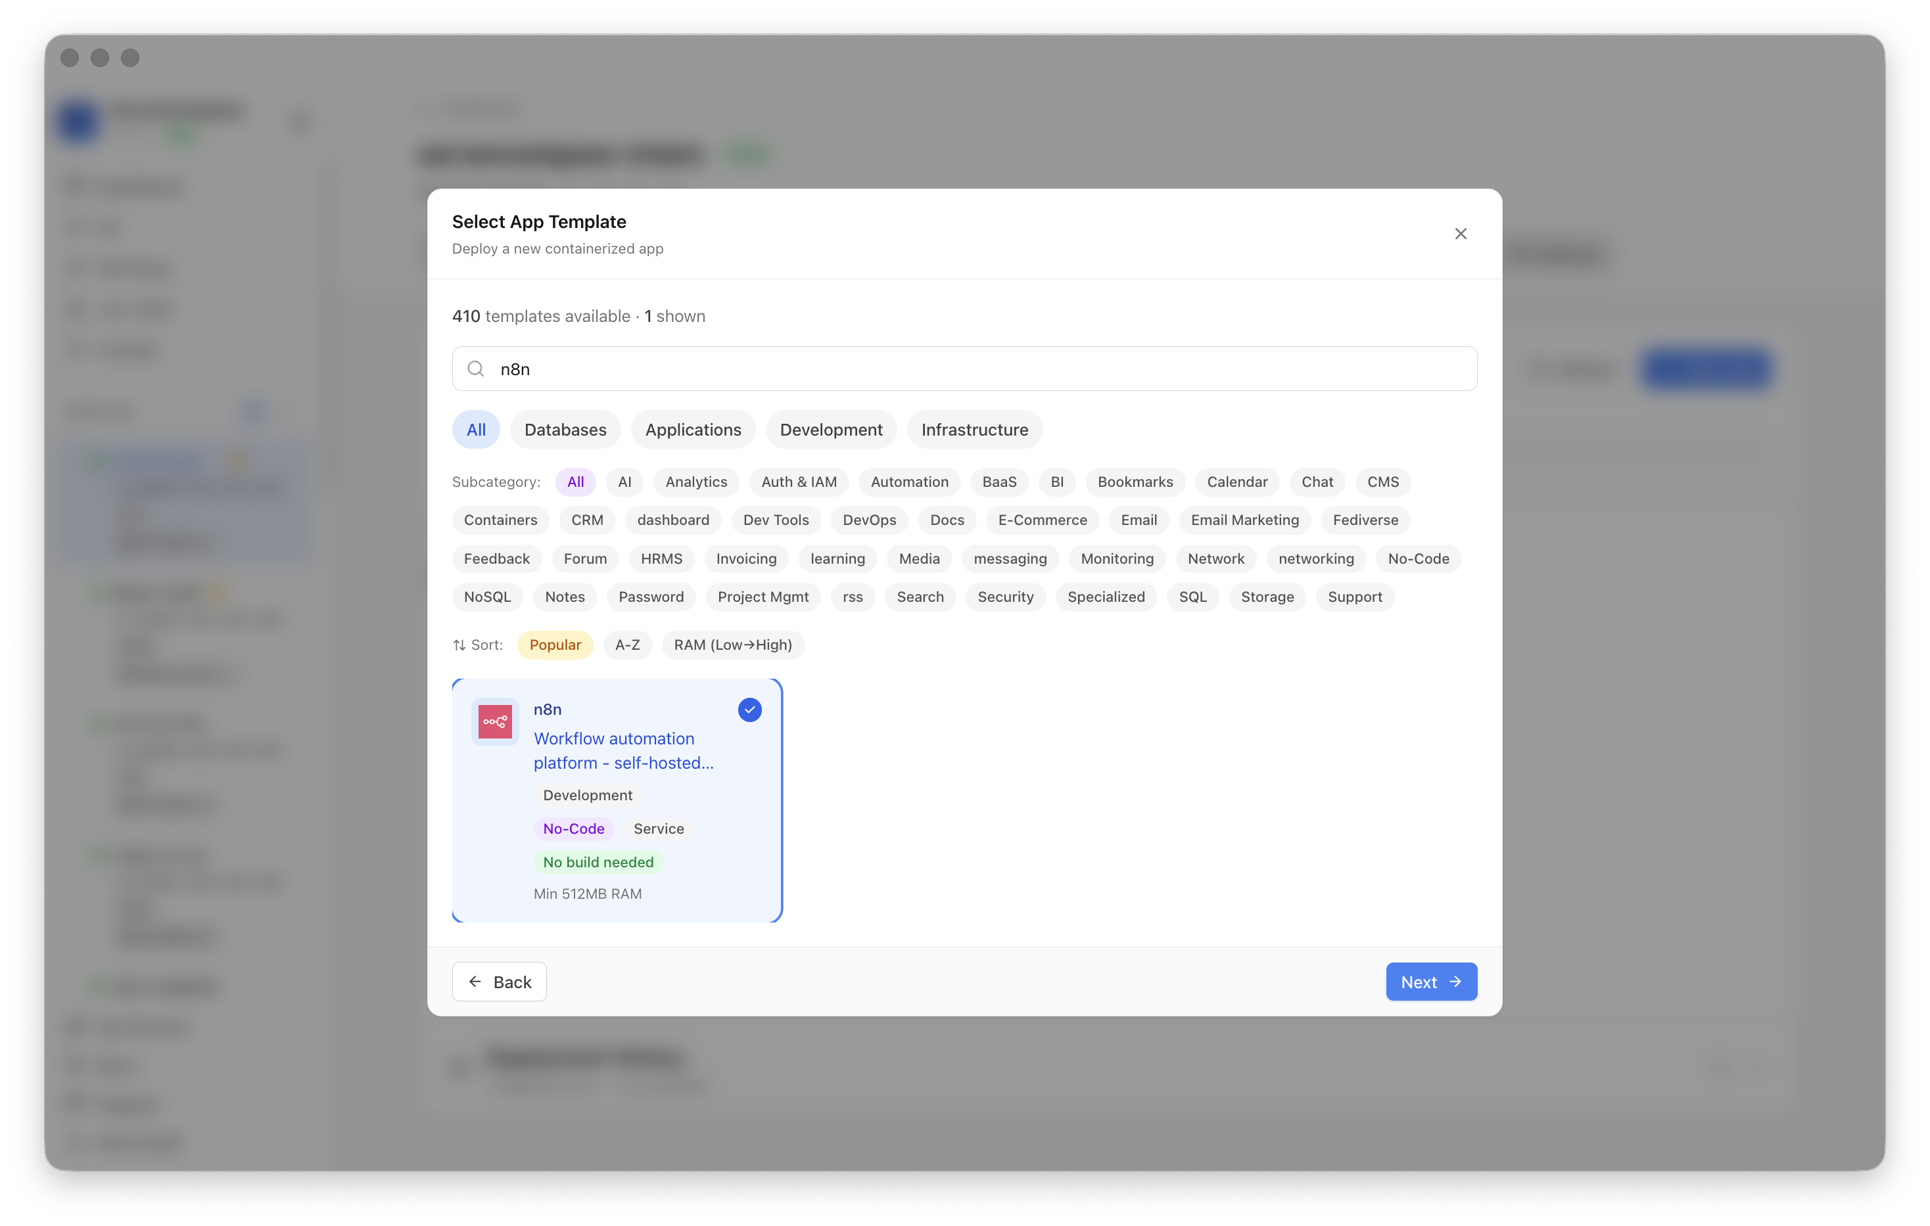Proceed with the Next button

(1430, 982)
